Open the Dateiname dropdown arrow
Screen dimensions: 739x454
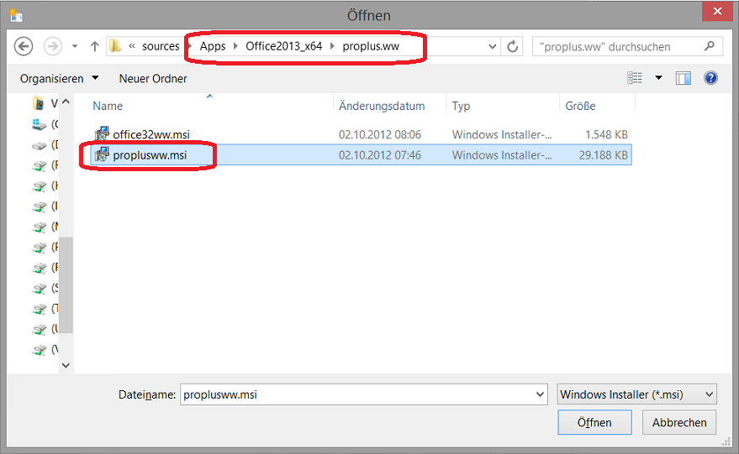tap(540, 394)
